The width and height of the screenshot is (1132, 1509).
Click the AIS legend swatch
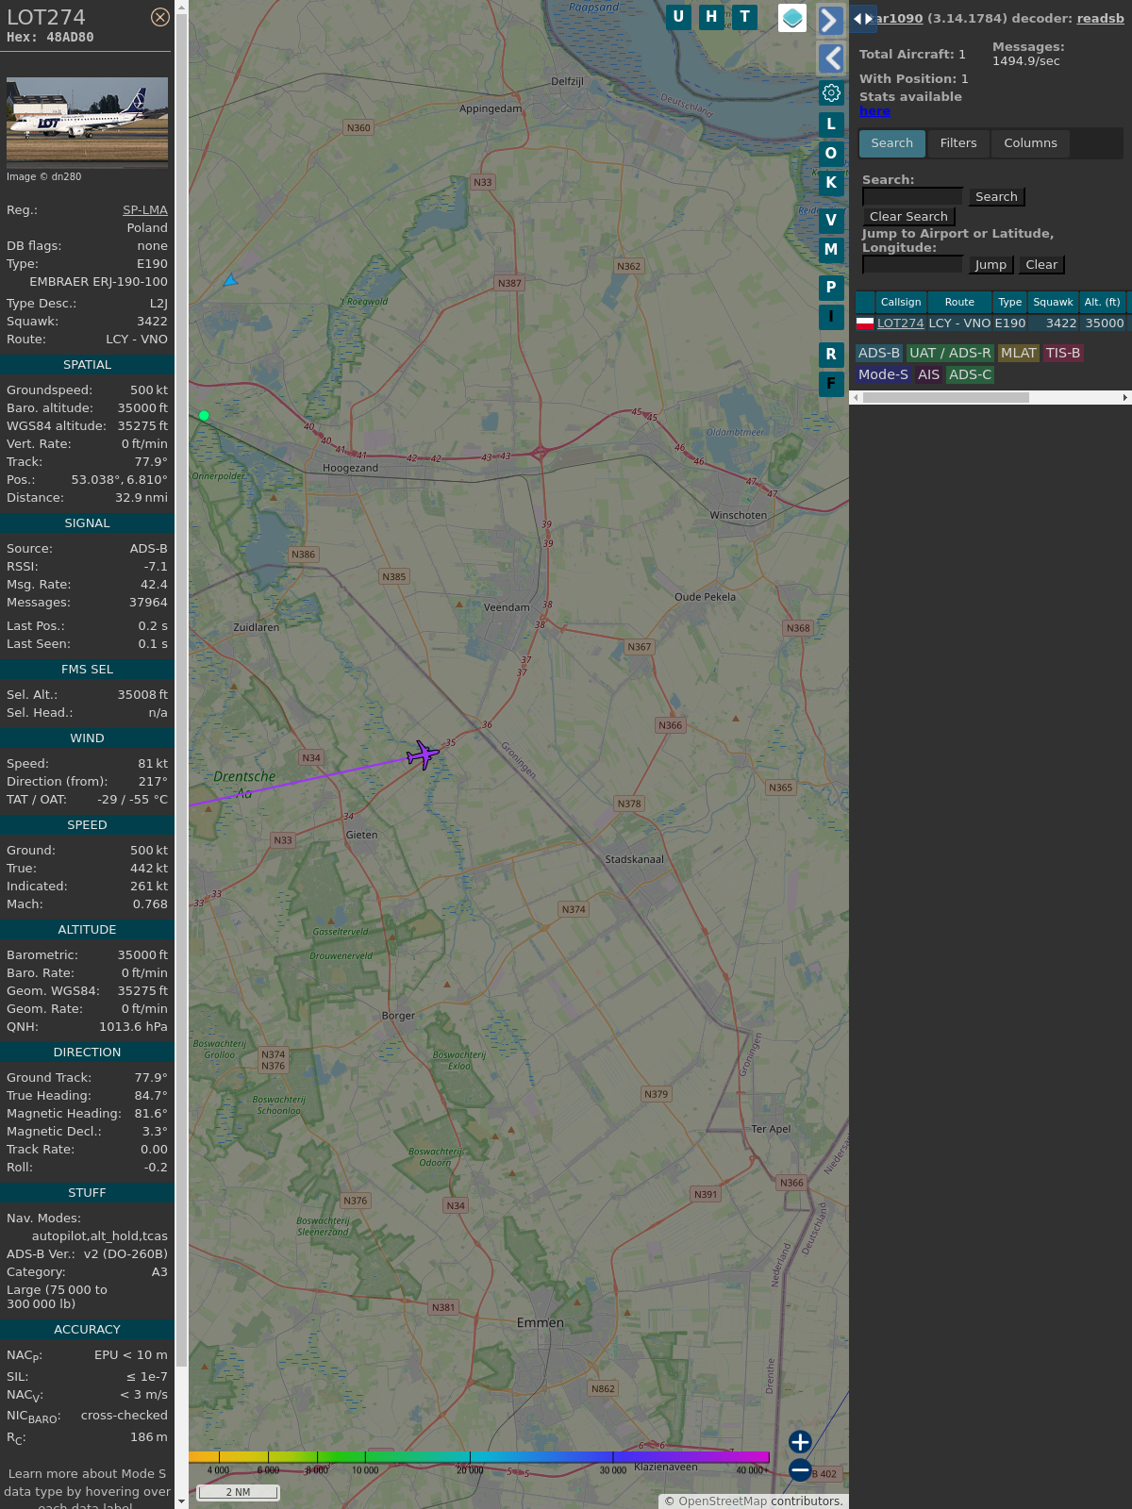click(929, 374)
